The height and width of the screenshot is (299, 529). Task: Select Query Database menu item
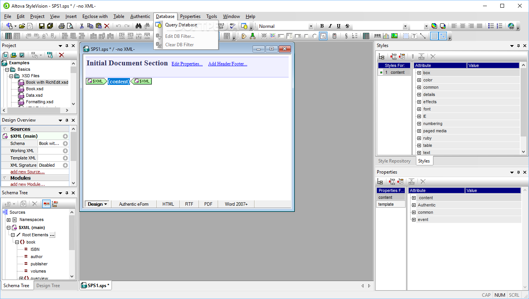(181, 25)
